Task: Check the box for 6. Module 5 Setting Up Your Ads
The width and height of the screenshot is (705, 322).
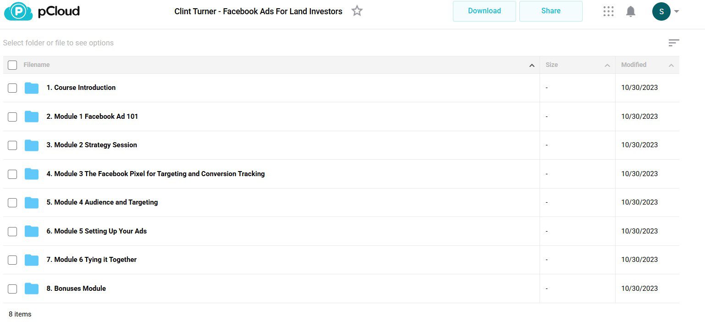Action: coord(12,232)
